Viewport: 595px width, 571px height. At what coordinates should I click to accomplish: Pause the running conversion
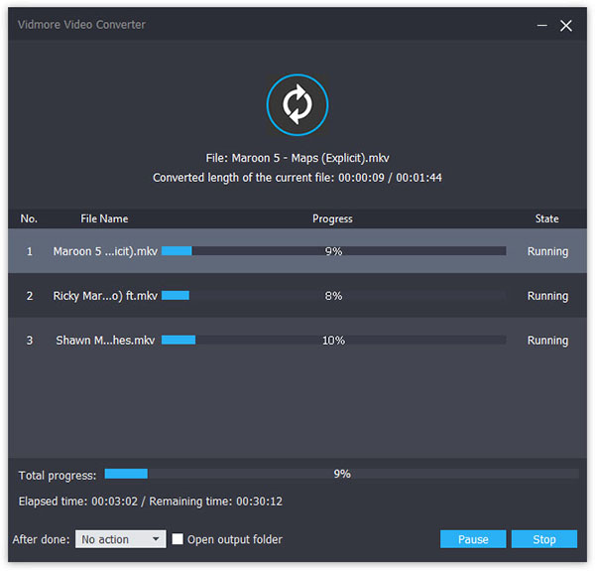coord(473,538)
